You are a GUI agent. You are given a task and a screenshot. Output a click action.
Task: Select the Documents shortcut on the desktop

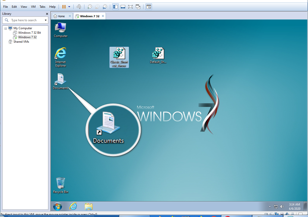click(61, 81)
